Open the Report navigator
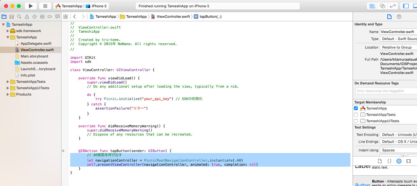 [57, 17]
